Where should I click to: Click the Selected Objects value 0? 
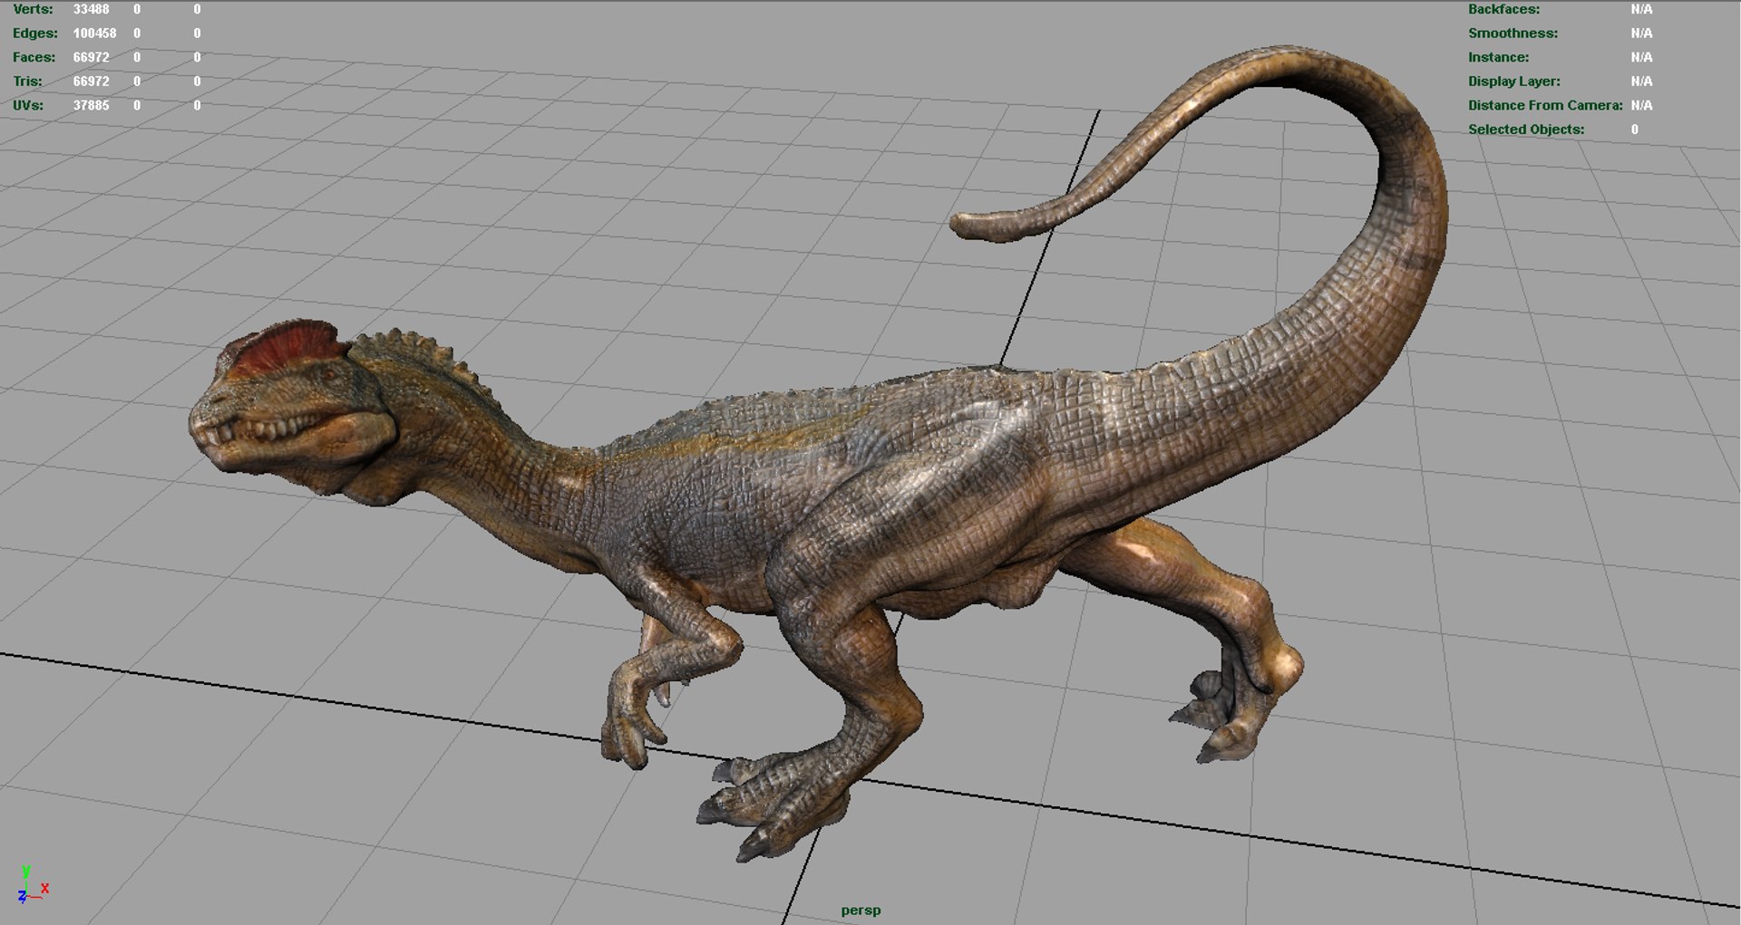pos(1635,130)
